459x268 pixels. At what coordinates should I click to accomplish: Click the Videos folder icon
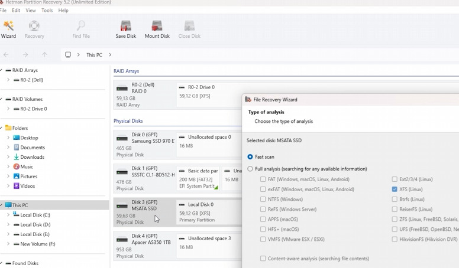click(x=17, y=186)
